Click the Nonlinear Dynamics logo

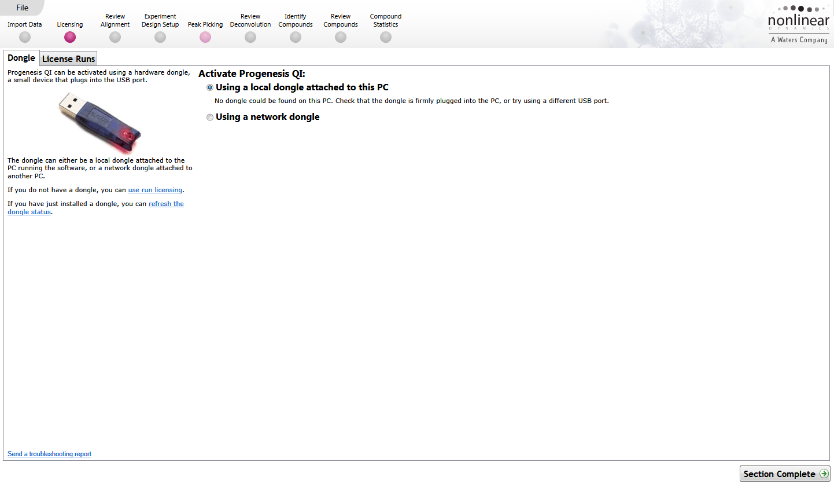[799, 24]
